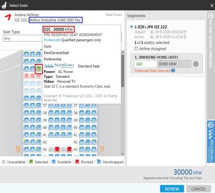Select the ICN>JFK OZ 222 segment
The height and width of the screenshot is (193, 215).
point(150,27)
